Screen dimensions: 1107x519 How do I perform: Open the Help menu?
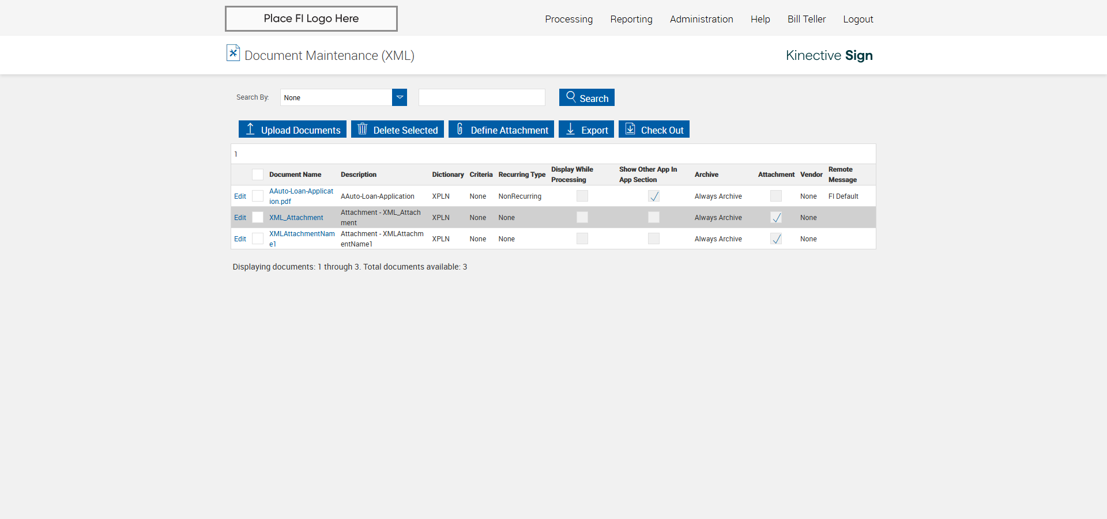[x=760, y=19]
